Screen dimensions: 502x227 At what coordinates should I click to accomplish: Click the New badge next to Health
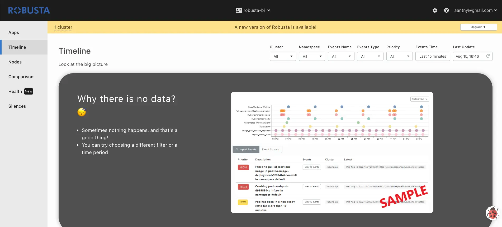(x=29, y=91)
